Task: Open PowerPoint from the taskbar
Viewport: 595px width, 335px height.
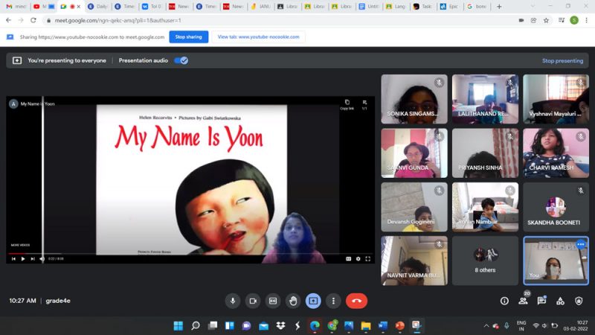Action: [x=399, y=325]
